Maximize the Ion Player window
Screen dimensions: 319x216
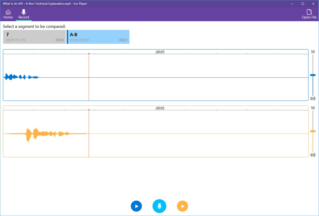303,4
